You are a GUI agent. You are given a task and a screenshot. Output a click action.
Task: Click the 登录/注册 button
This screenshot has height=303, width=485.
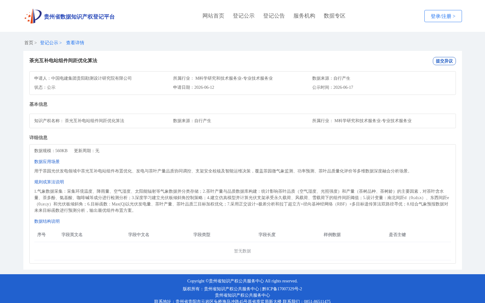[x=443, y=16]
